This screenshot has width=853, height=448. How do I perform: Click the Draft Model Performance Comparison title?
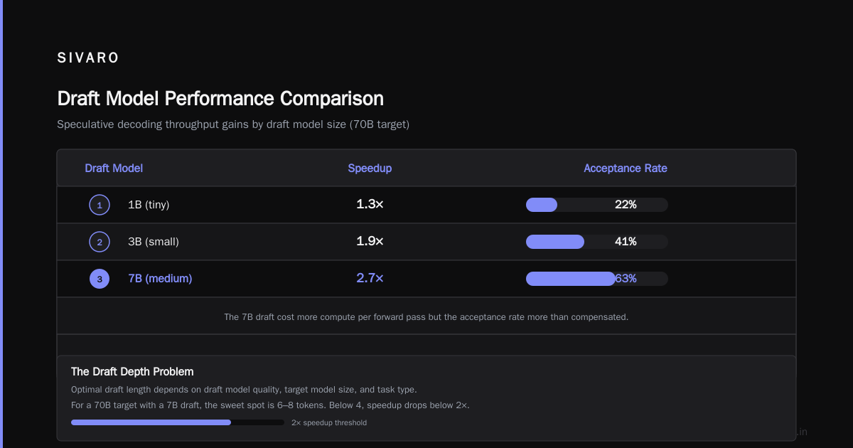point(220,98)
